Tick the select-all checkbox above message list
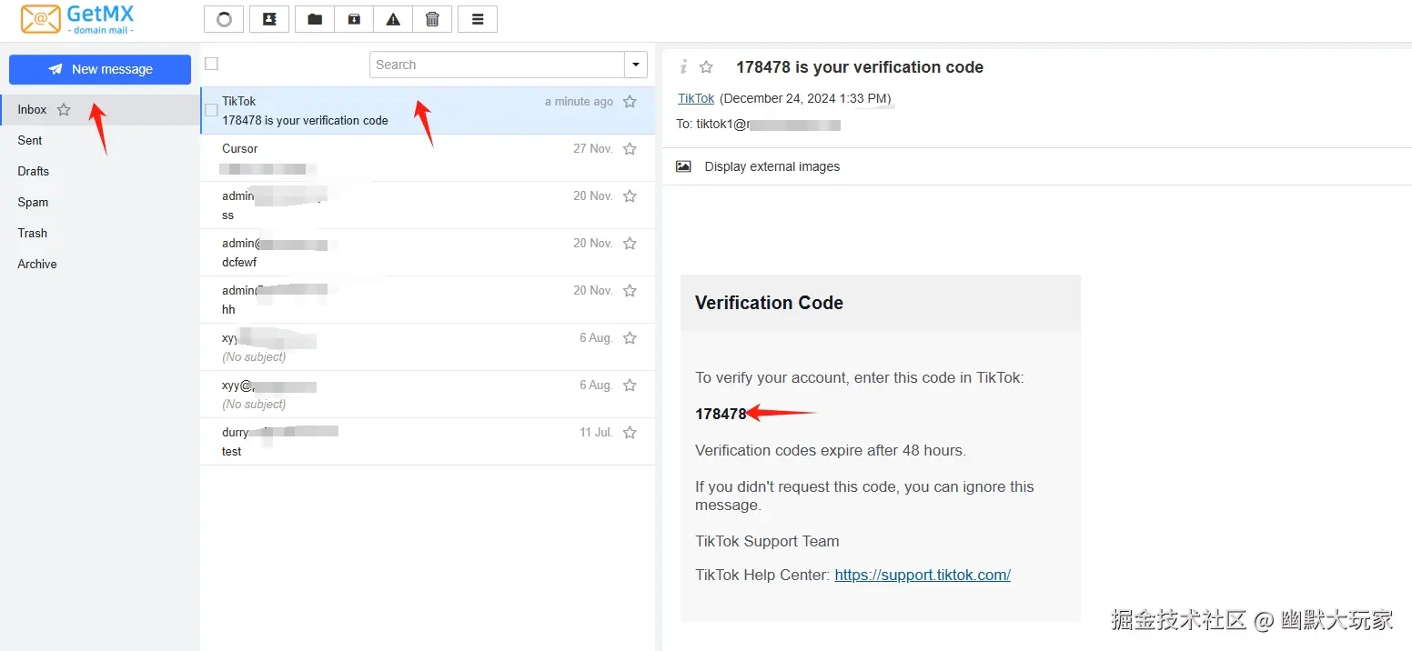 [212, 64]
